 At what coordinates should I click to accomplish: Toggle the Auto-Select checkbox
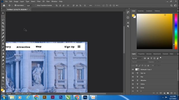coord(15,6)
